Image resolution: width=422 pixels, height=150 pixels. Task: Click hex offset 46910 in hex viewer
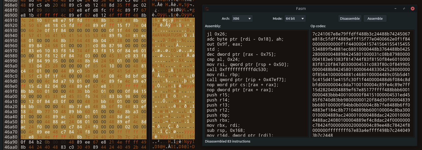11,20
